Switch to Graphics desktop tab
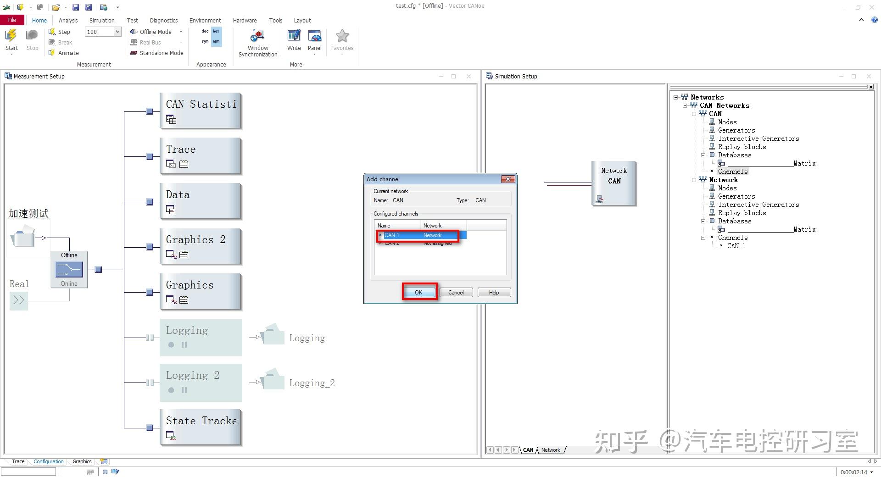This screenshot has height=477, width=881. tap(82, 461)
